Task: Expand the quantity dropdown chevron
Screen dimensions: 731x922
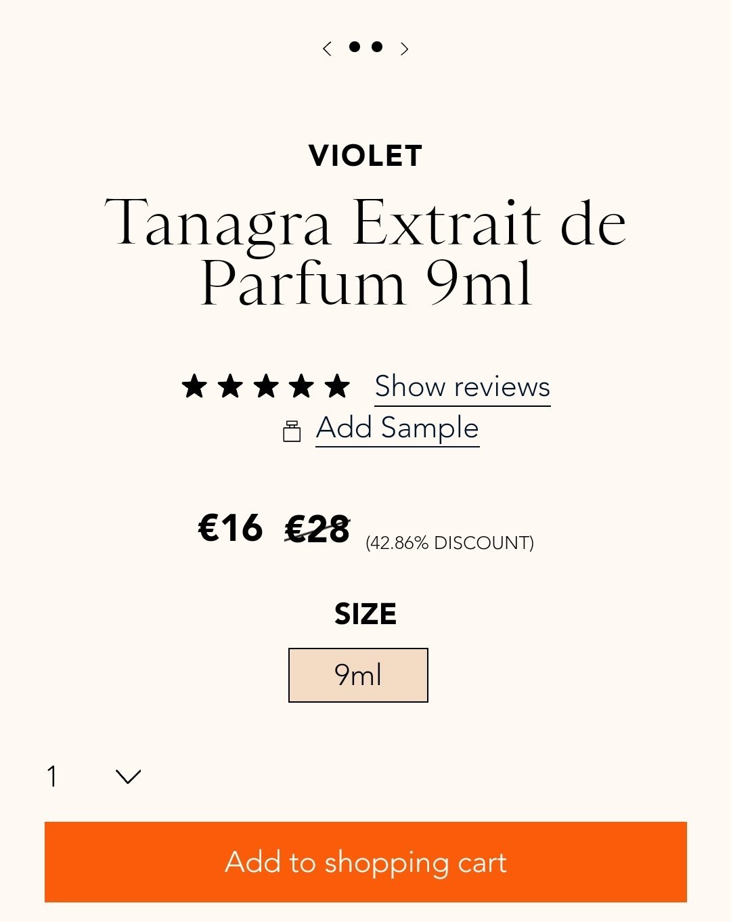Action: 128,776
